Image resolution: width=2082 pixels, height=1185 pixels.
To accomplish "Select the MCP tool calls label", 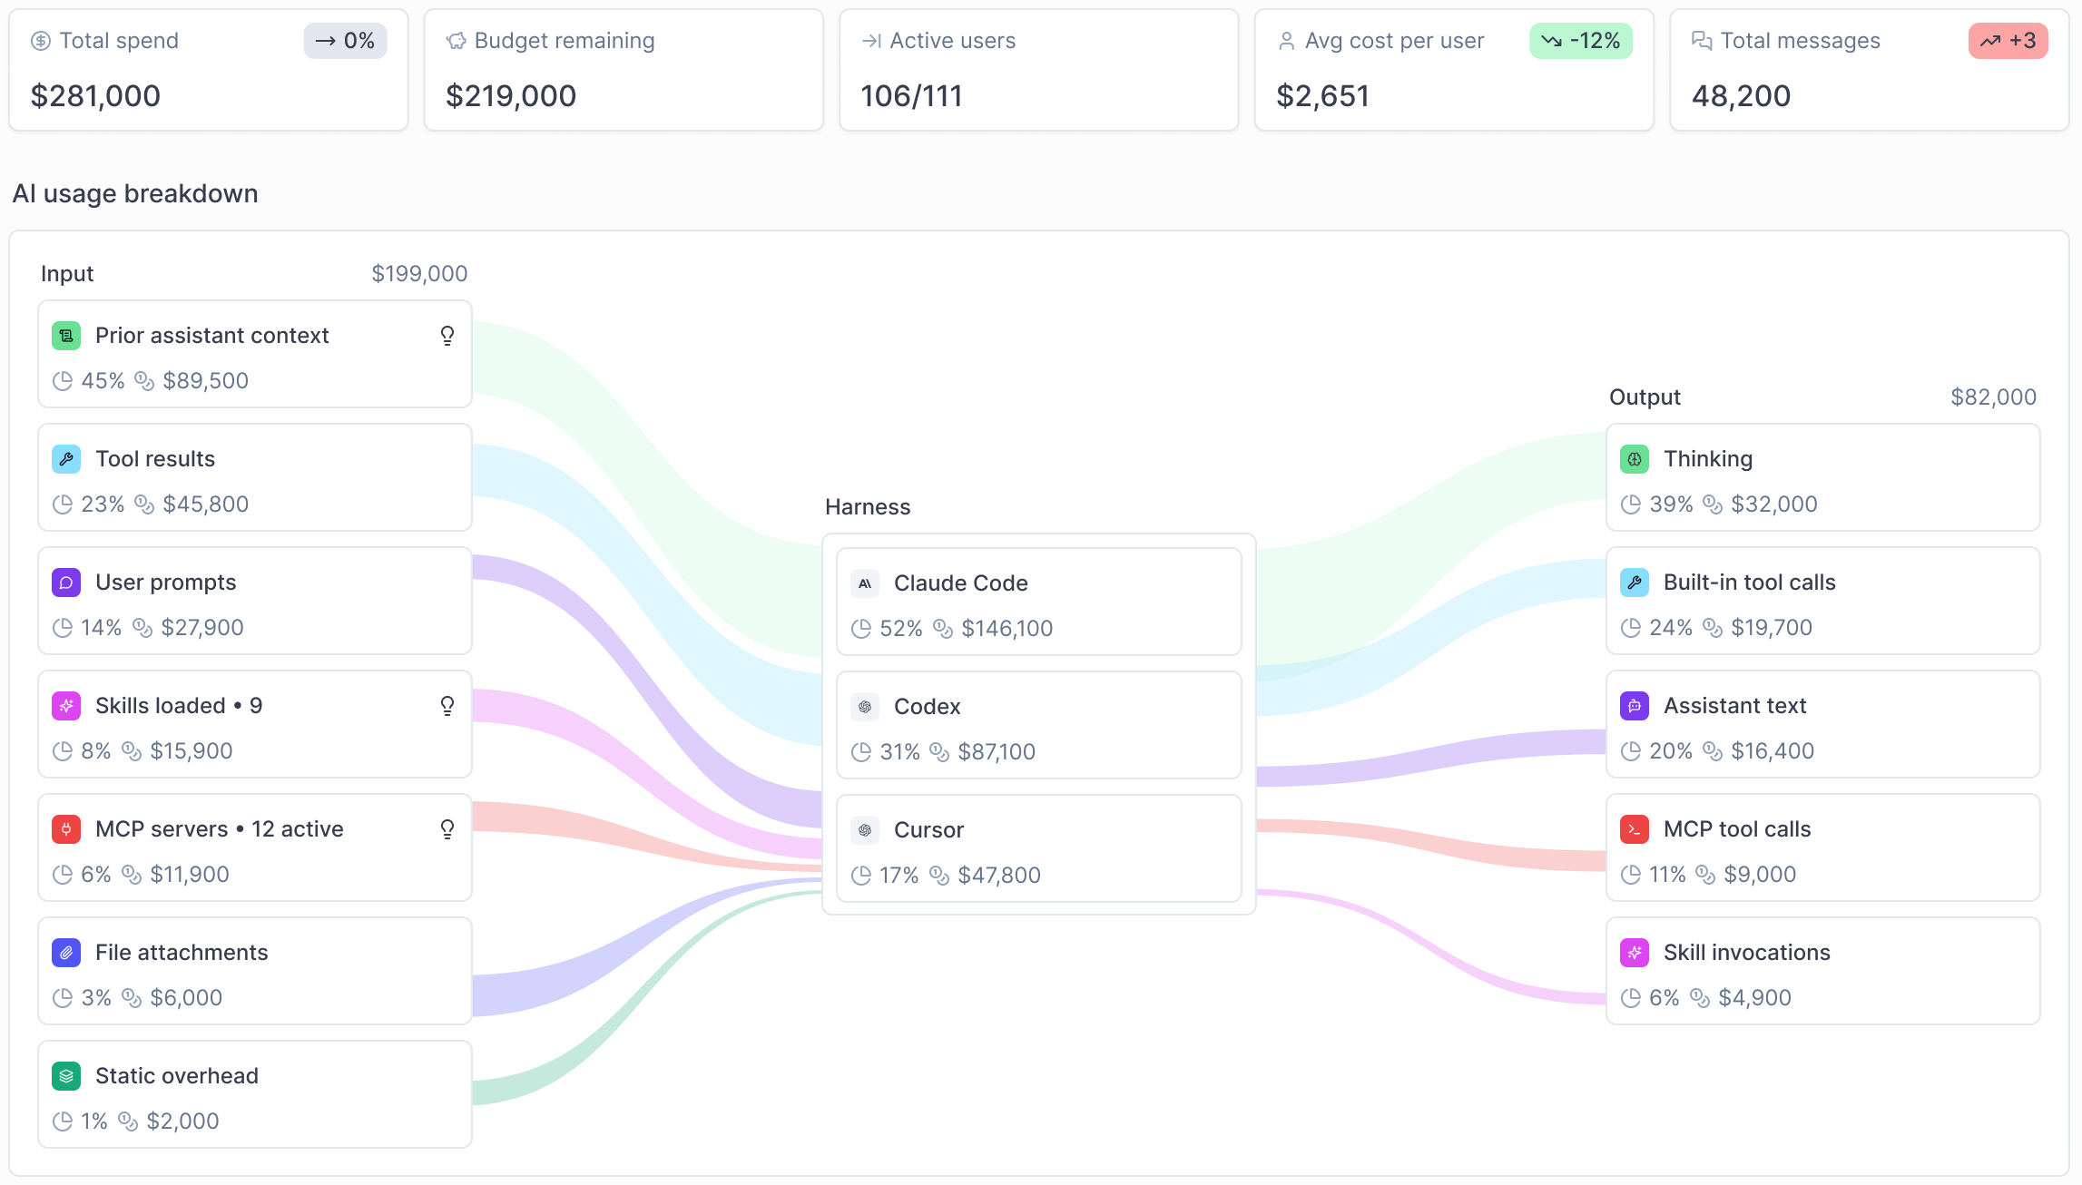I will 1737,829.
